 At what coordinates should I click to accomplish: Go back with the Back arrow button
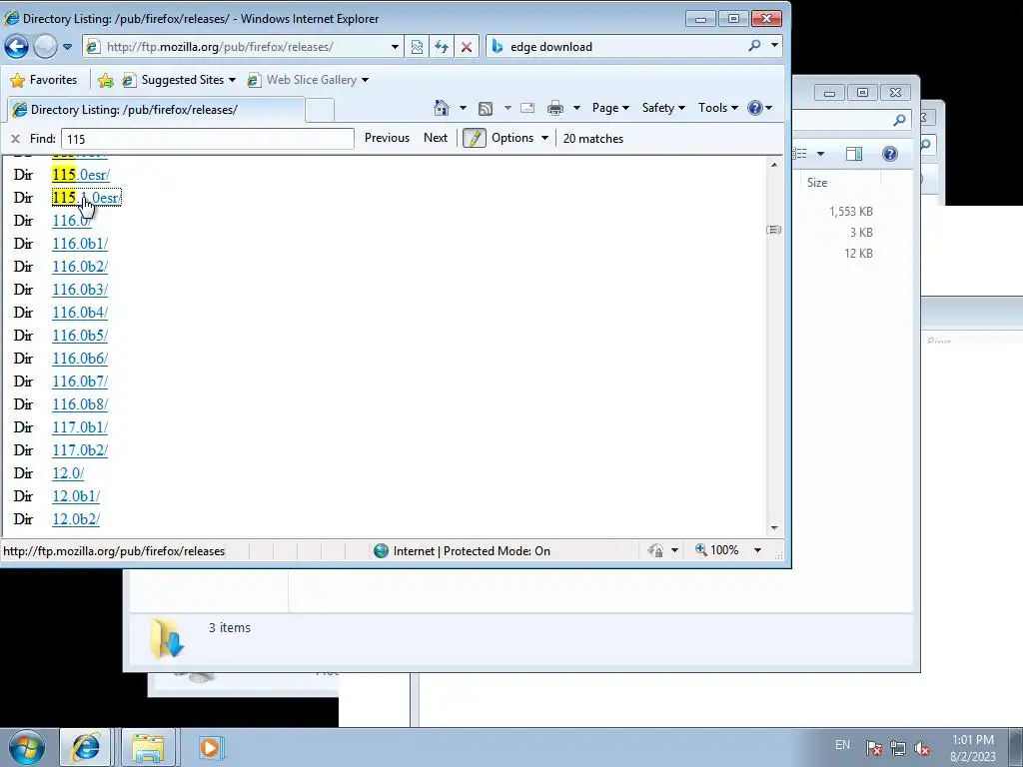coord(16,46)
